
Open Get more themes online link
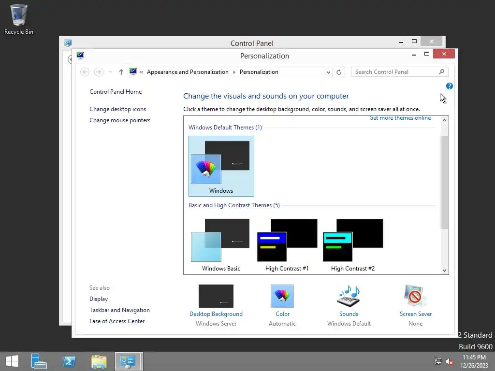tap(400, 118)
